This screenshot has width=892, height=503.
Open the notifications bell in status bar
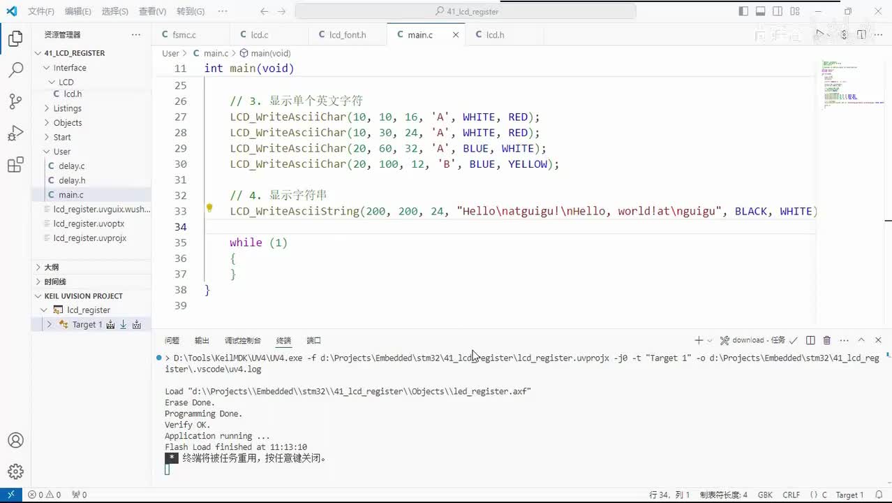(x=879, y=495)
